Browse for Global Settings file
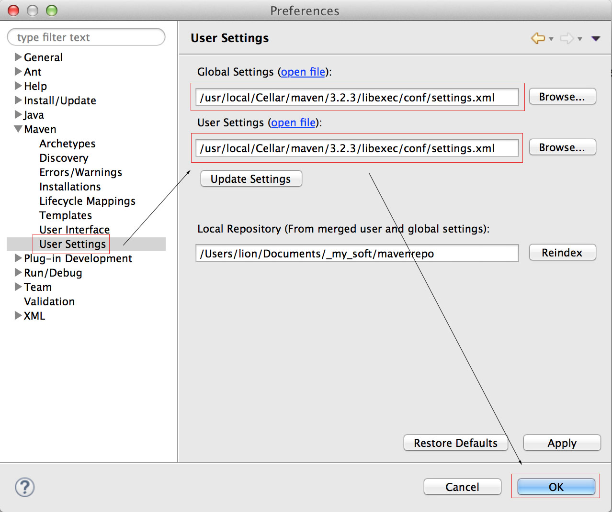 tap(562, 97)
